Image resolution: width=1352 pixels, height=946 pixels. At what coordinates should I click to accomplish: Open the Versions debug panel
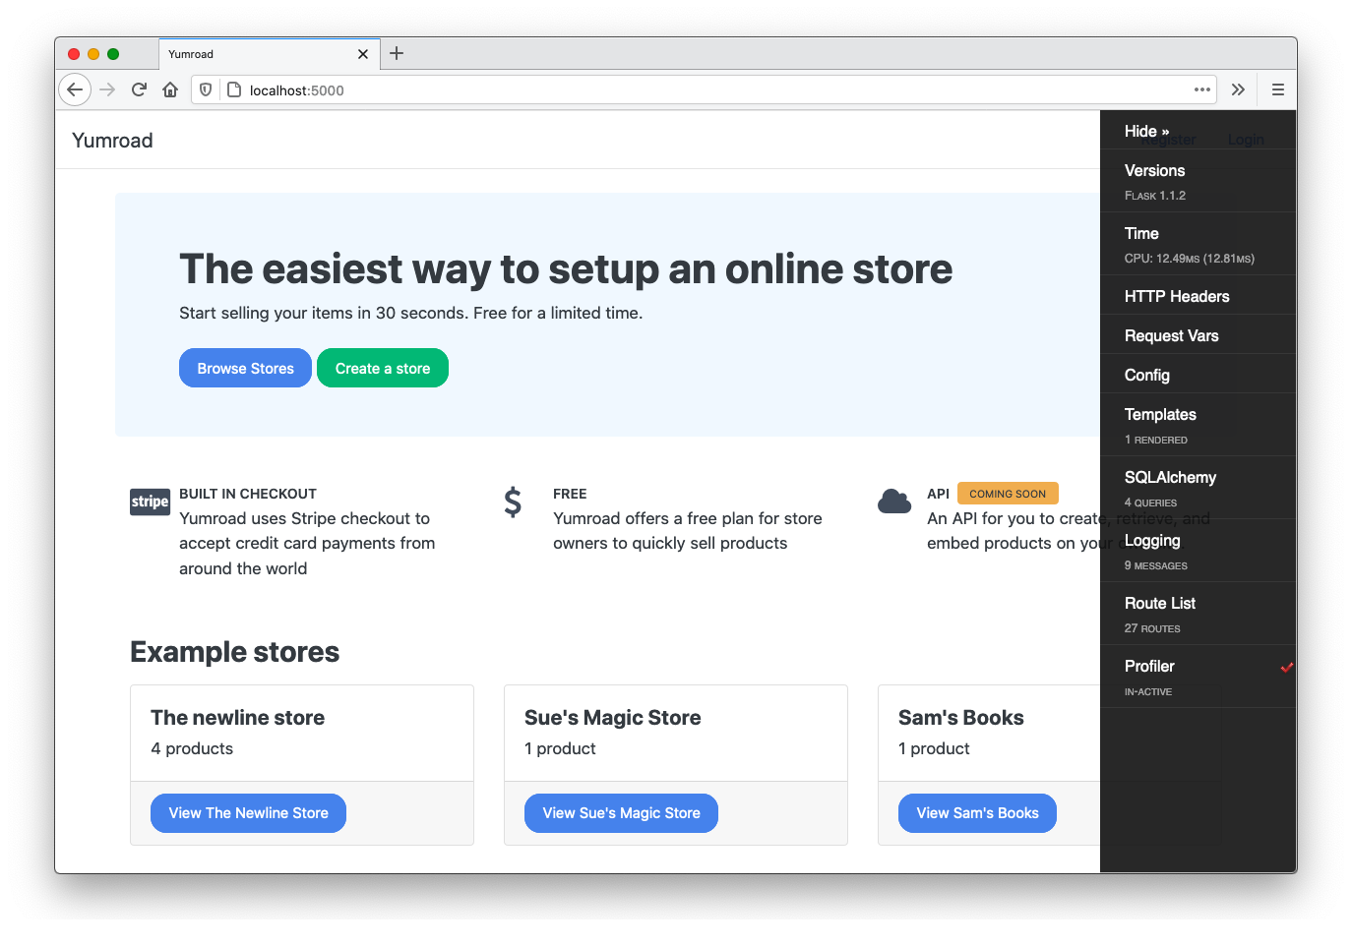(1198, 181)
